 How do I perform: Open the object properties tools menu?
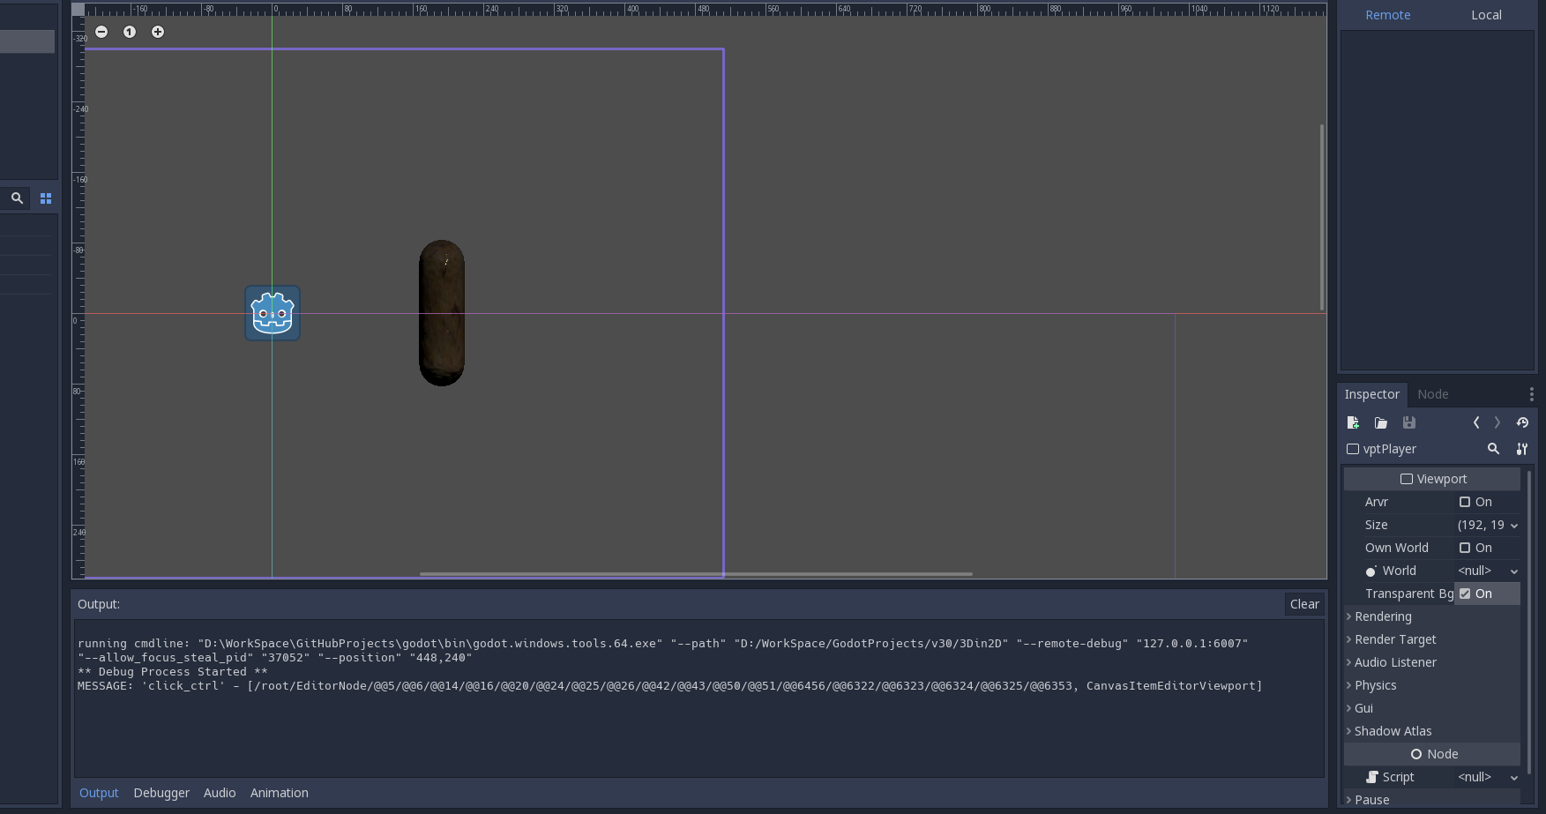[1522, 449]
